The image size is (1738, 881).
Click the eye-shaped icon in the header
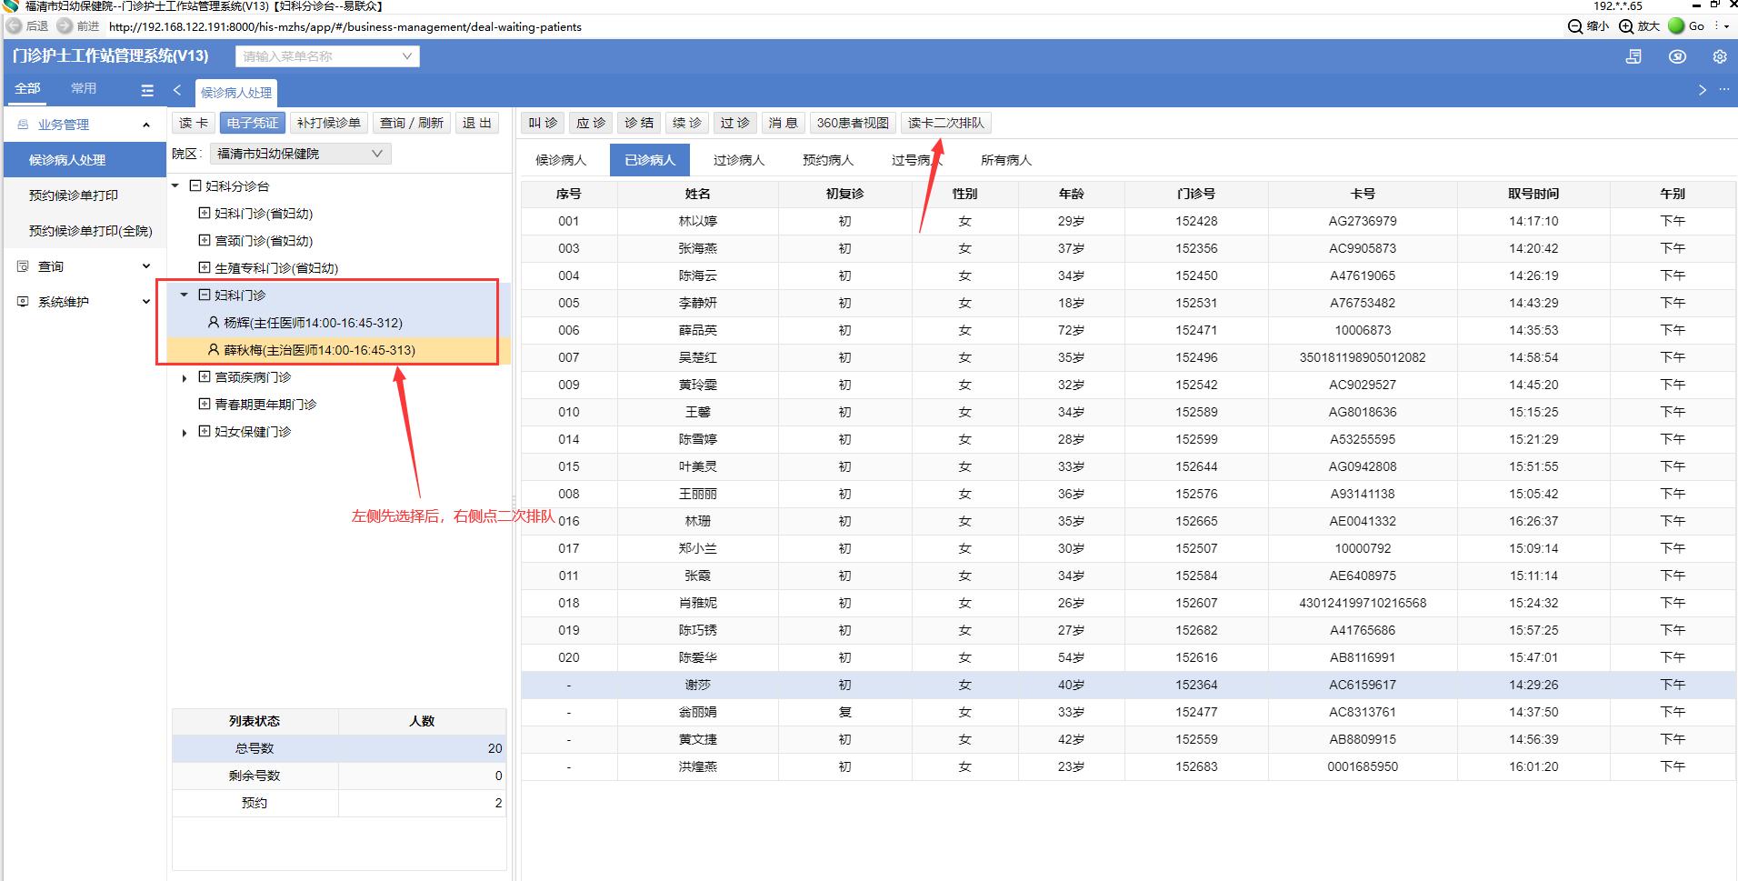[1677, 56]
